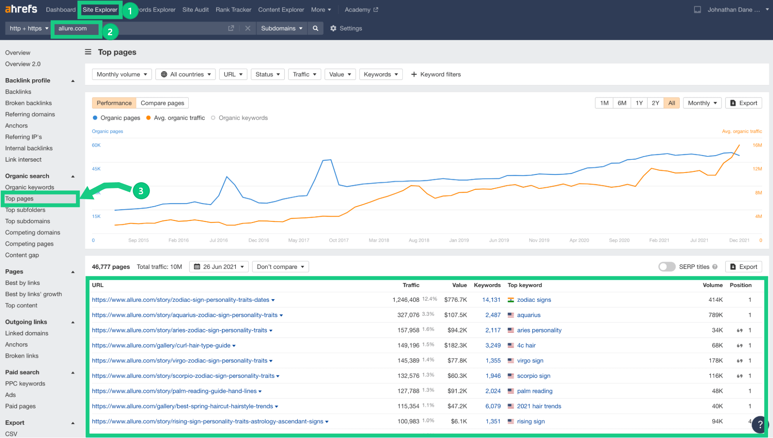This screenshot has width=773, height=438.
Task: Click the orange Avg. organic traffic legend dot
Action: point(148,118)
